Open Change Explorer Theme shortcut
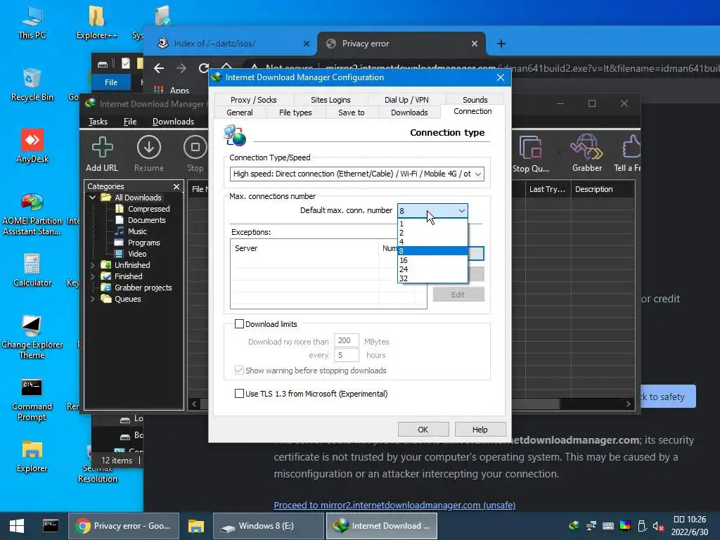The height and width of the screenshot is (540, 720). 32,337
